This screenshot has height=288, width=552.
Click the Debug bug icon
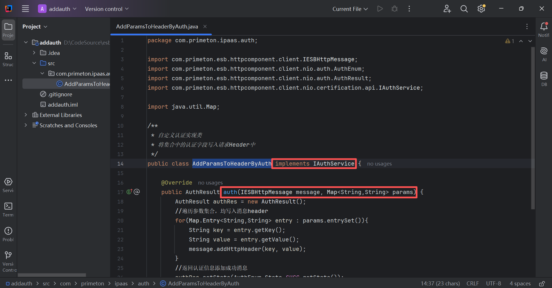pos(394,9)
